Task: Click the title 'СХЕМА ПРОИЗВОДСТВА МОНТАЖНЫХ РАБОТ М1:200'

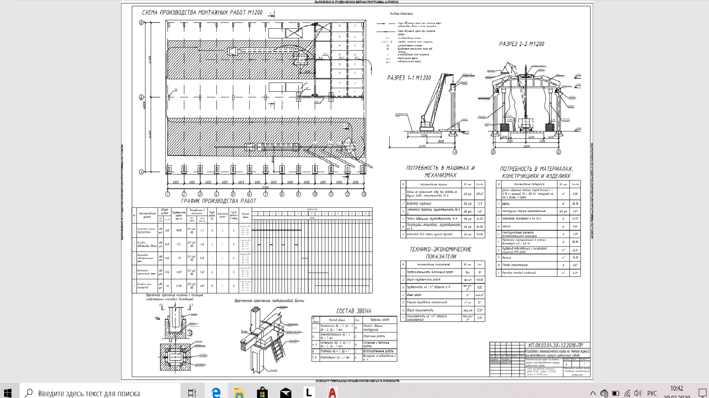Action: point(202,13)
